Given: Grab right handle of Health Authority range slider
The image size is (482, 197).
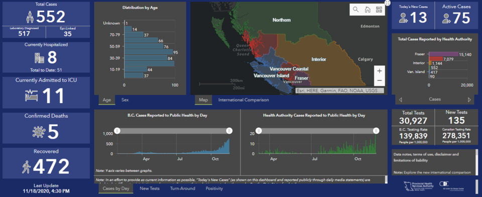Looking at the screenshot, I should click(376, 131).
